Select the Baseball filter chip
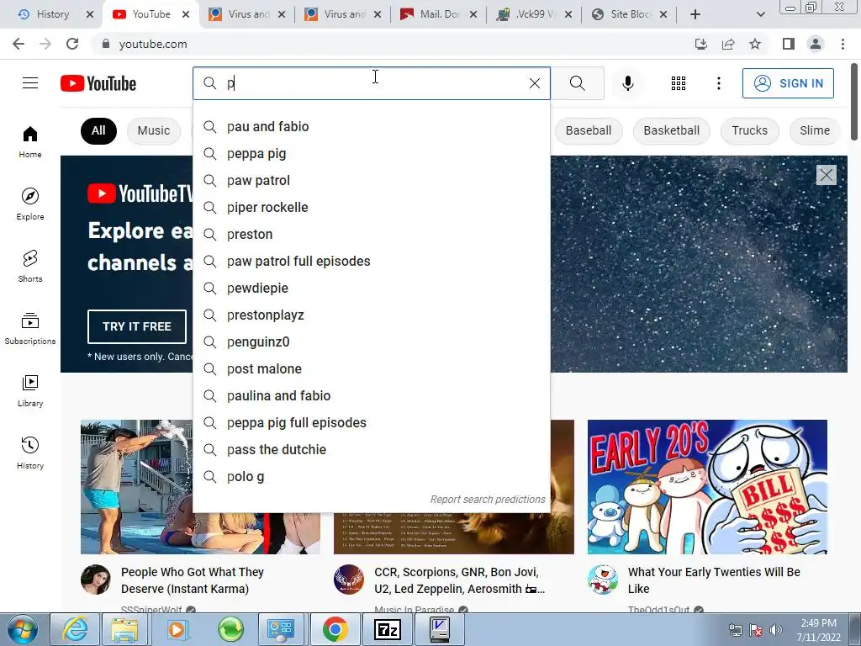 (588, 130)
